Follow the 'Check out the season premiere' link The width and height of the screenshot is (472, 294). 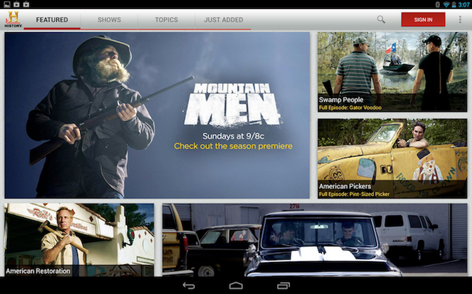click(233, 146)
